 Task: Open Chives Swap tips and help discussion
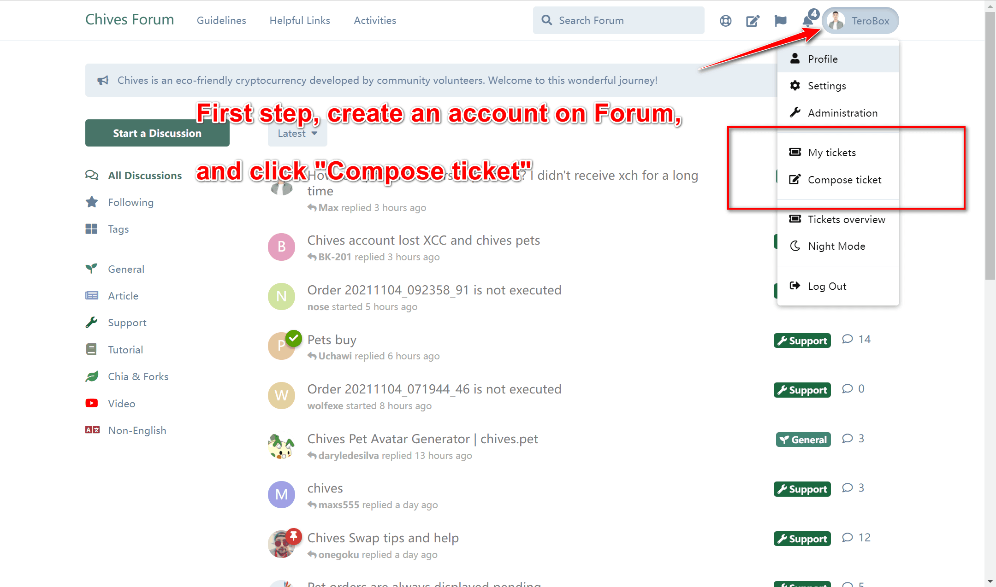(x=383, y=538)
